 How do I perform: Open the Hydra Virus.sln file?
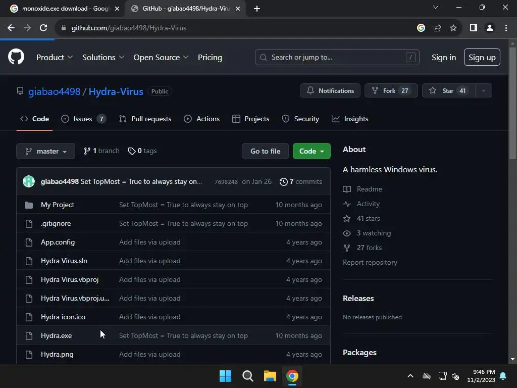pos(64,261)
